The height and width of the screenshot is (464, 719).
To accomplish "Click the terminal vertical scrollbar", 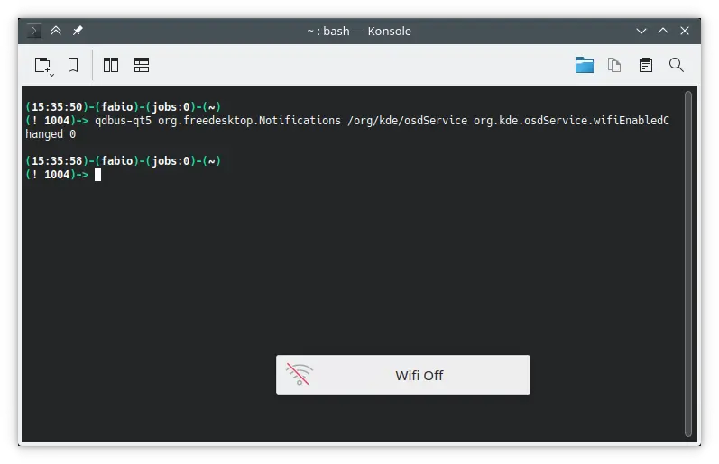I will pos(687,264).
